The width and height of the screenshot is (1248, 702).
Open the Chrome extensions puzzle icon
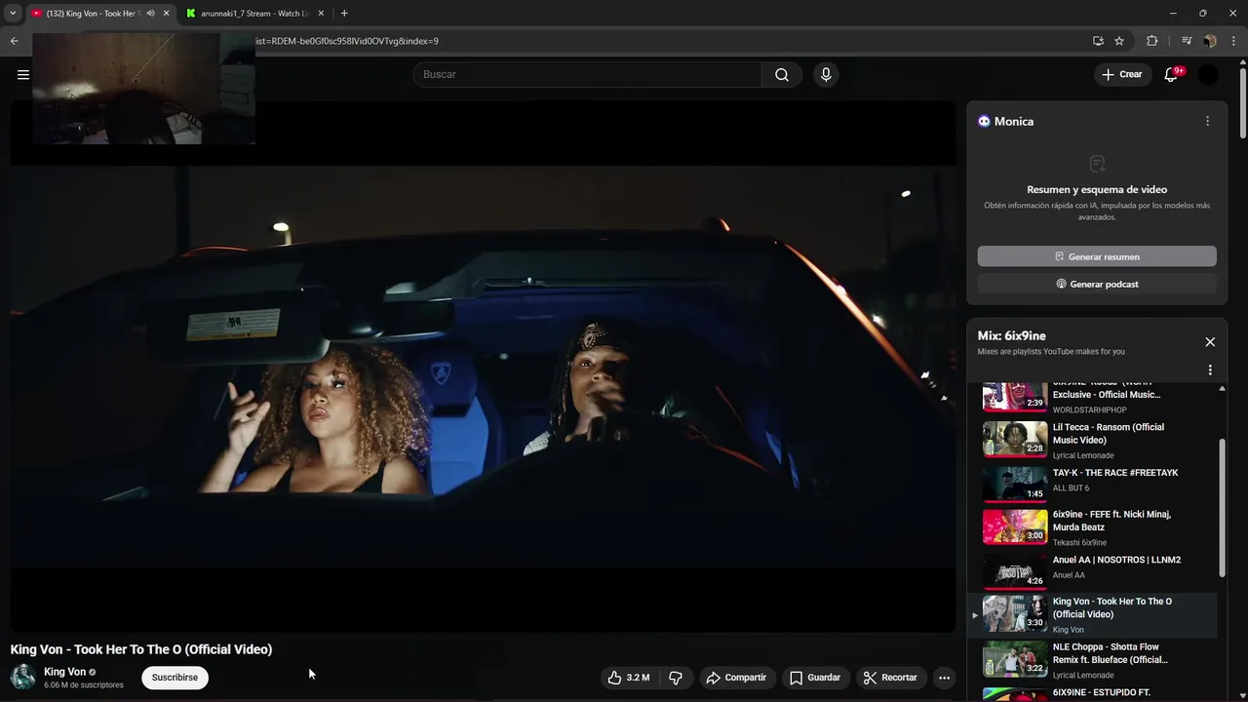click(x=1152, y=41)
